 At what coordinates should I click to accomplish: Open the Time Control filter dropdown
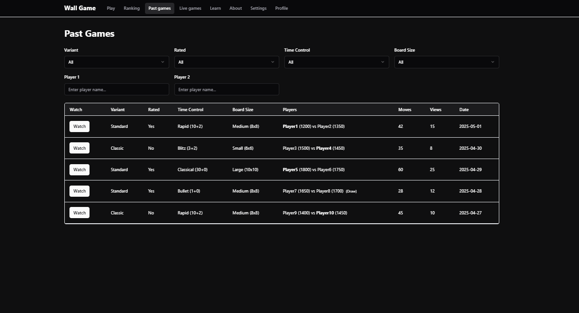[x=337, y=62]
